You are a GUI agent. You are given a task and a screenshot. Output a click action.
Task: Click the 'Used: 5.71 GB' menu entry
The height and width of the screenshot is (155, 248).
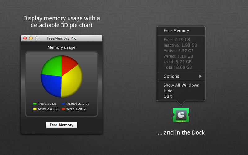(x=177, y=62)
